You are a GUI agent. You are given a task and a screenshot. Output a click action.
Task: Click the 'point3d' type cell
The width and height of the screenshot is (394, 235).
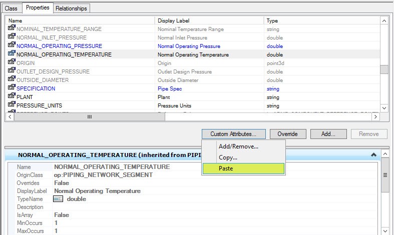pos(275,63)
